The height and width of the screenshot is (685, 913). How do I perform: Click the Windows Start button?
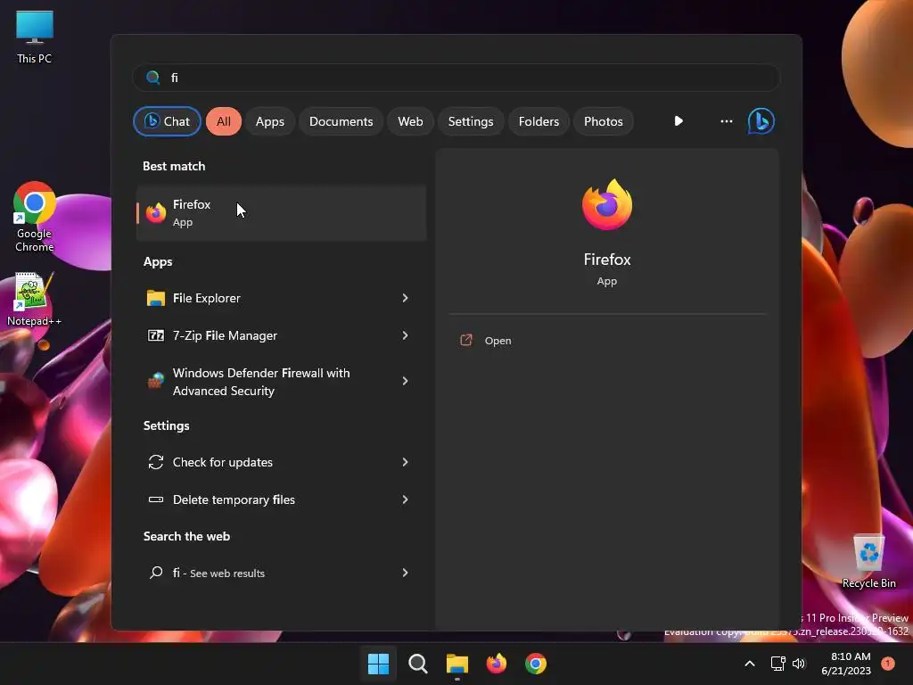pos(378,664)
